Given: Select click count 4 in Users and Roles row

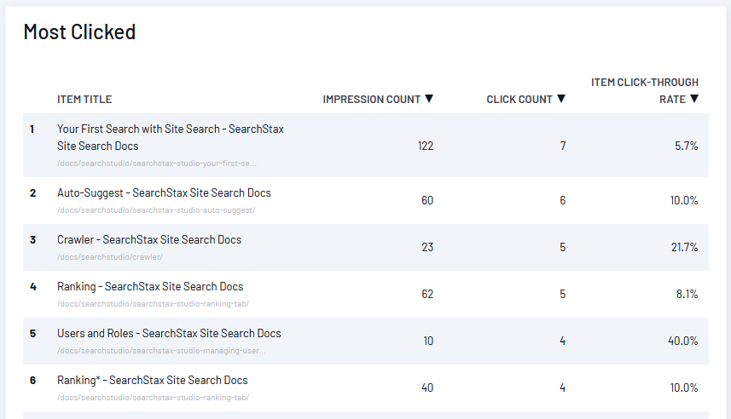Looking at the screenshot, I should pyautogui.click(x=563, y=341).
